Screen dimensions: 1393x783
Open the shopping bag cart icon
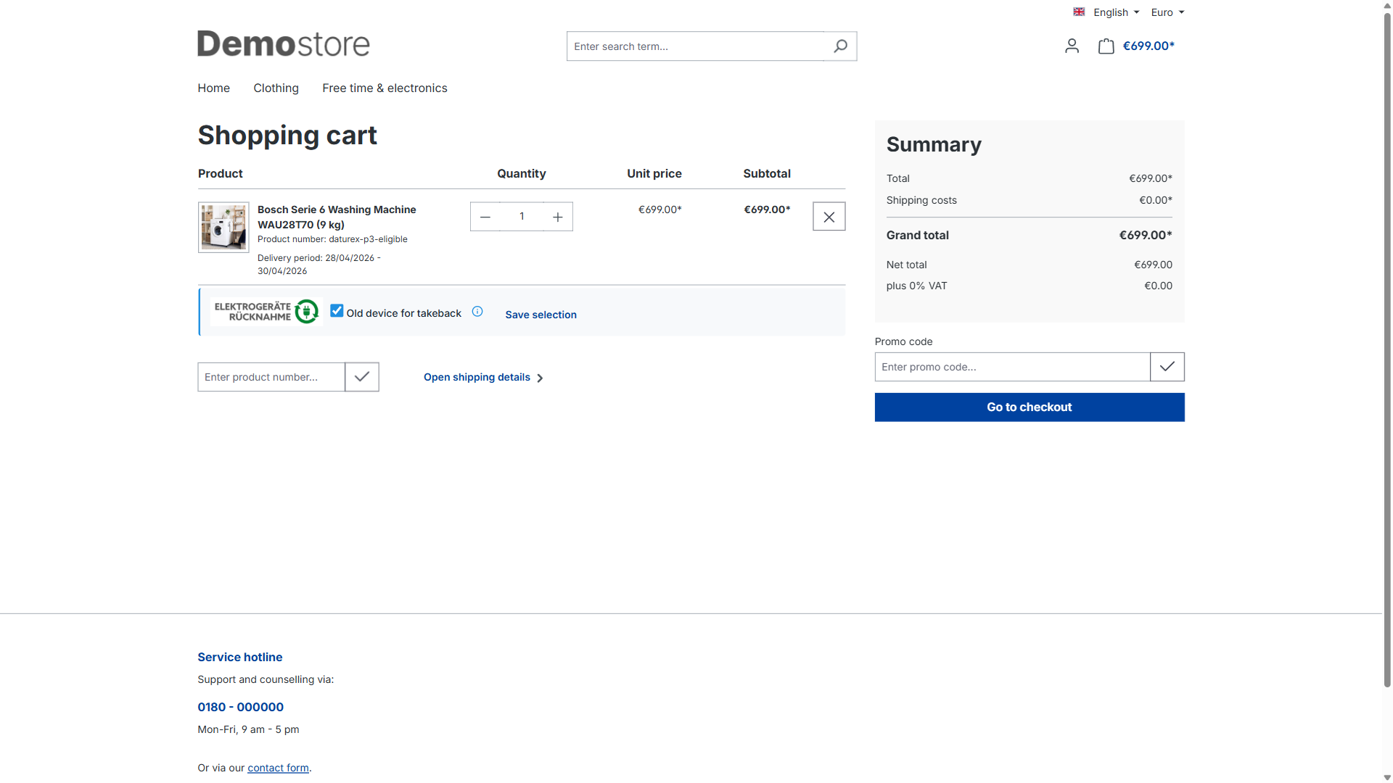pyautogui.click(x=1106, y=46)
